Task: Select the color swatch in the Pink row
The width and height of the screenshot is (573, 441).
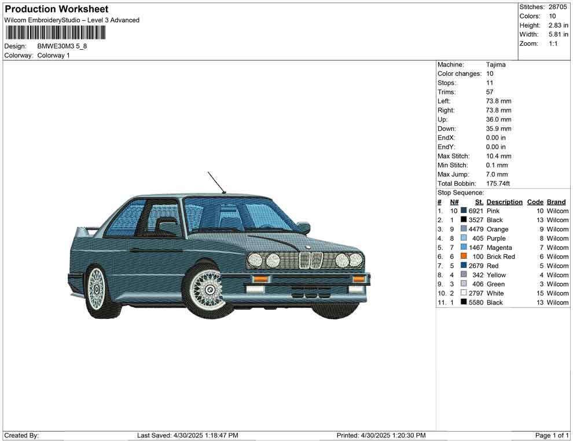Action: 464,211
